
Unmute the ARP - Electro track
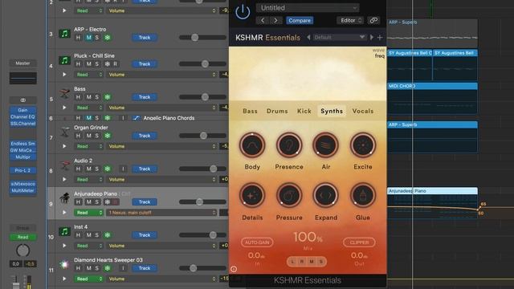[x=88, y=38]
